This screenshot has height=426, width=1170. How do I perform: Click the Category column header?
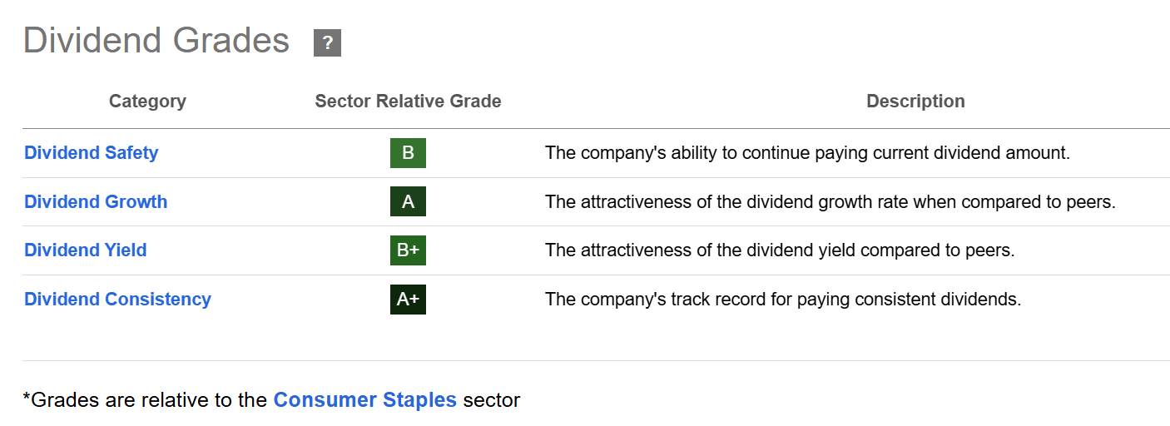[x=147, y=102]
